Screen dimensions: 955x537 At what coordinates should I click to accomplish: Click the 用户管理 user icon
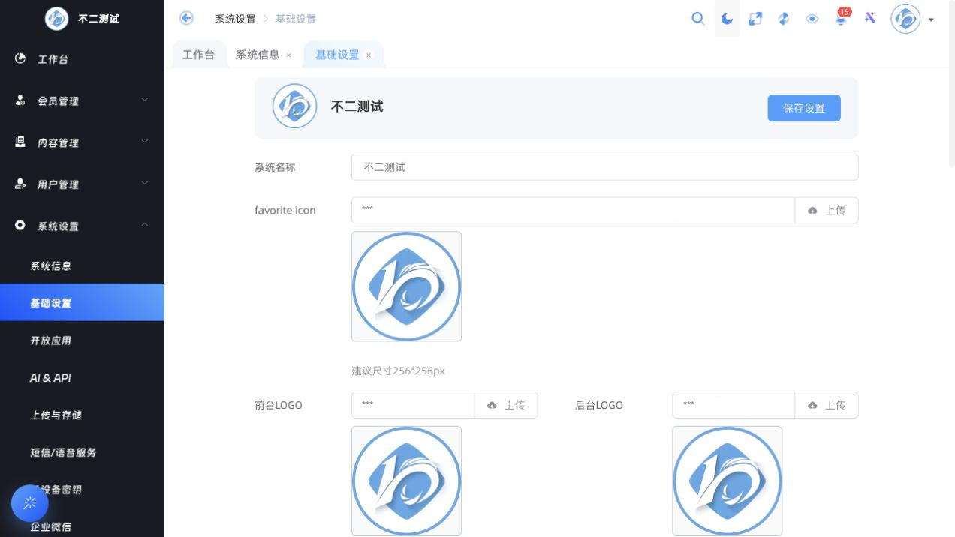click(20, 184)
